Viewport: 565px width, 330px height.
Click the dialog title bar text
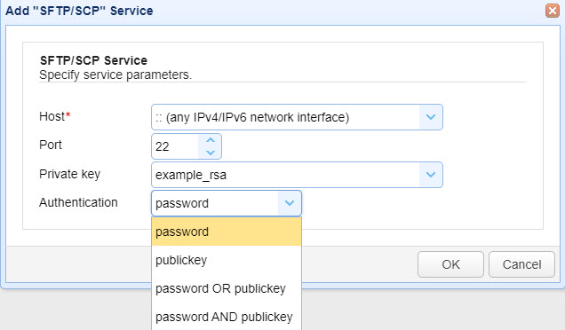79,11
